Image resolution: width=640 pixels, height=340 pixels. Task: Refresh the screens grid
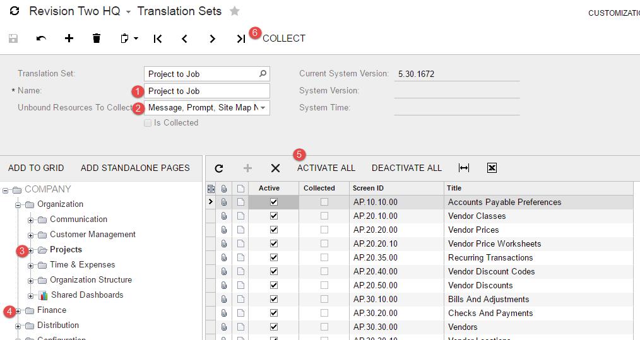219,168
